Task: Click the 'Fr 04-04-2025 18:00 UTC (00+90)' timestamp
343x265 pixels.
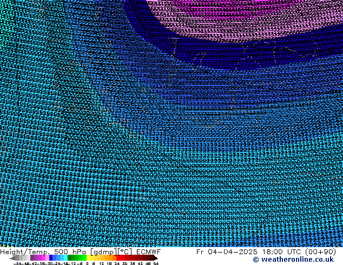Action: tap(266, 252)
